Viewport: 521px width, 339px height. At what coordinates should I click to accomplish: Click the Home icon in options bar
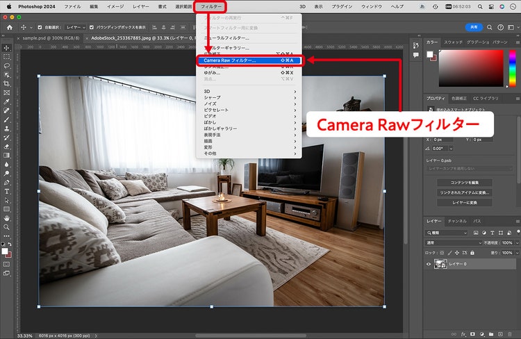[x=10, y=27]
